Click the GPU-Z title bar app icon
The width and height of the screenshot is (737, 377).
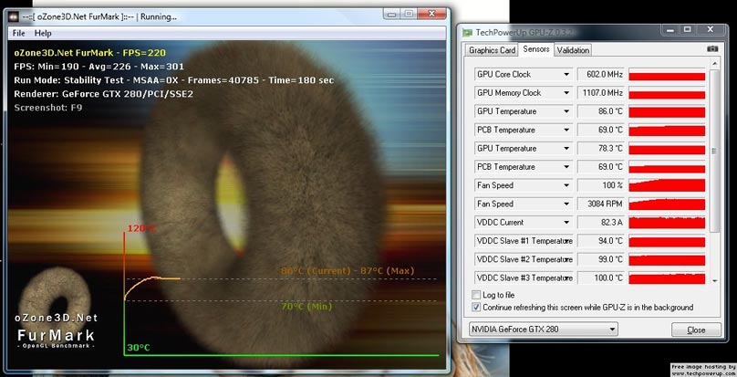pos(467,33)
